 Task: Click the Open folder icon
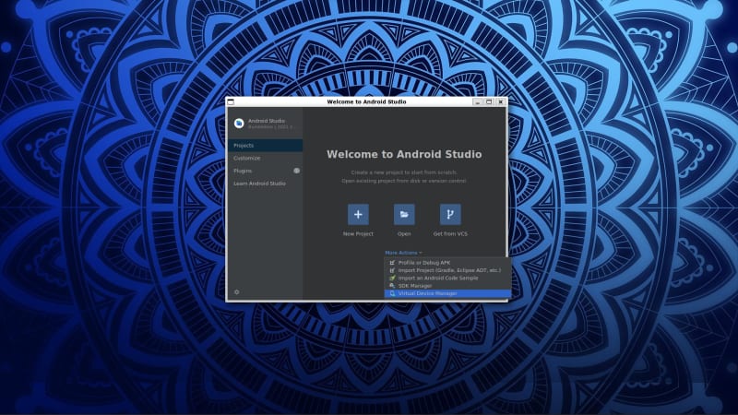pyautogui.click(x=404, y=215)
